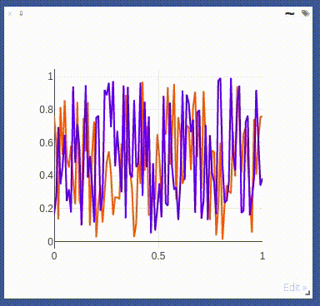Click y-axis label 0.2
320x306 pixels.
46,209
